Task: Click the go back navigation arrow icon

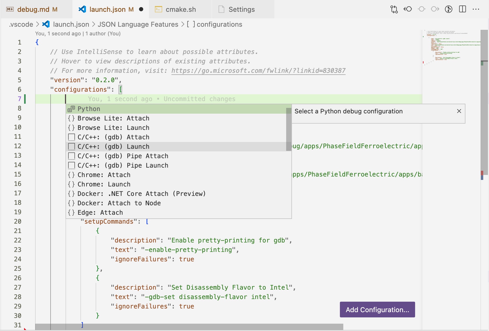Action: click(x=407, y=9)
